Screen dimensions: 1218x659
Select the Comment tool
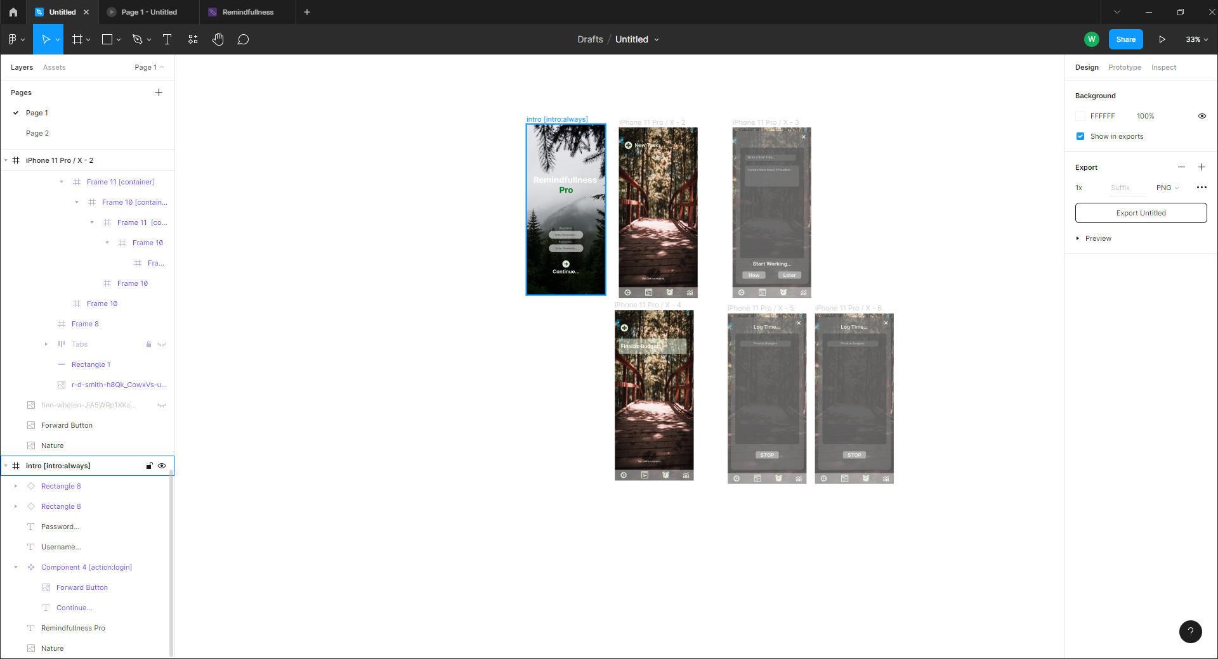243,39
